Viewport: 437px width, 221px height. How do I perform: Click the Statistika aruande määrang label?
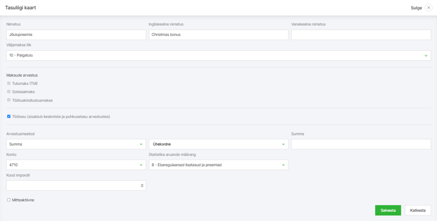pyautogui.click(x=172, y=155)
